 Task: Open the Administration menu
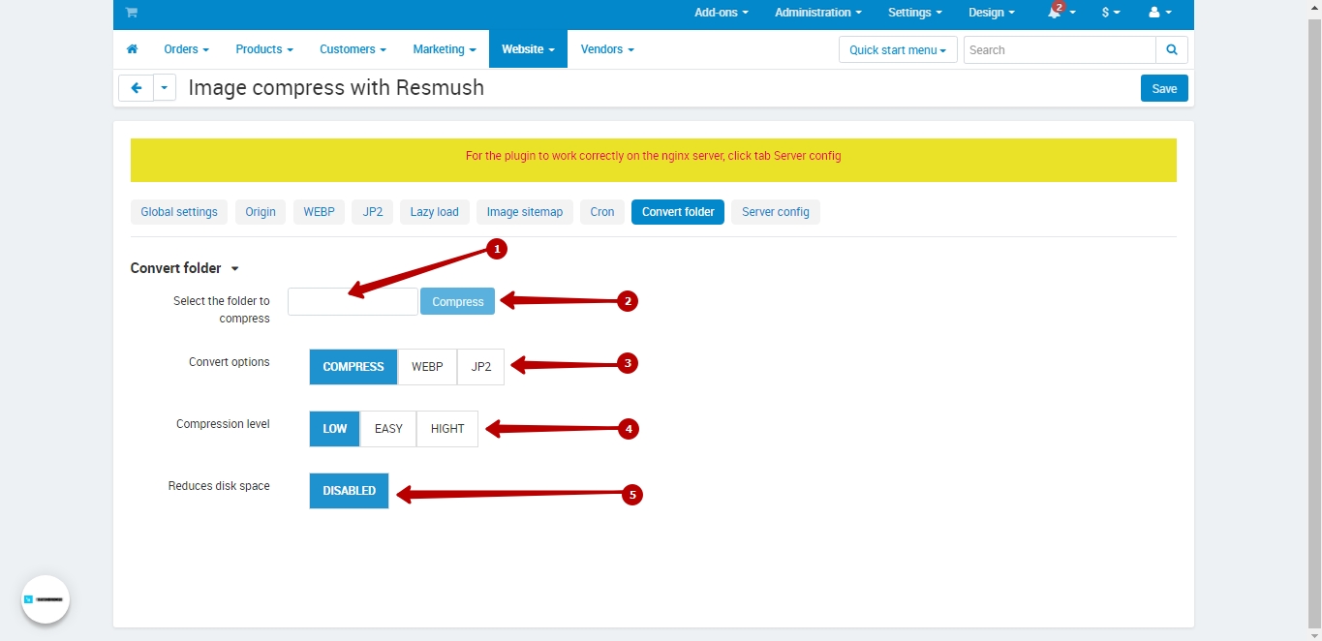pos(818,13)
